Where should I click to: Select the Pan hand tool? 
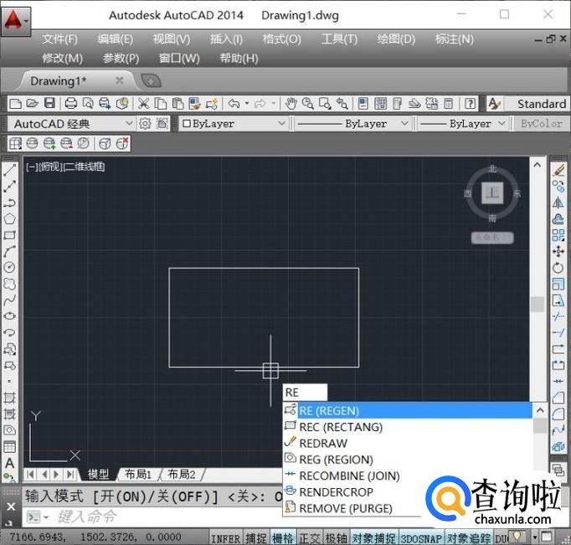tap(291, 104)
